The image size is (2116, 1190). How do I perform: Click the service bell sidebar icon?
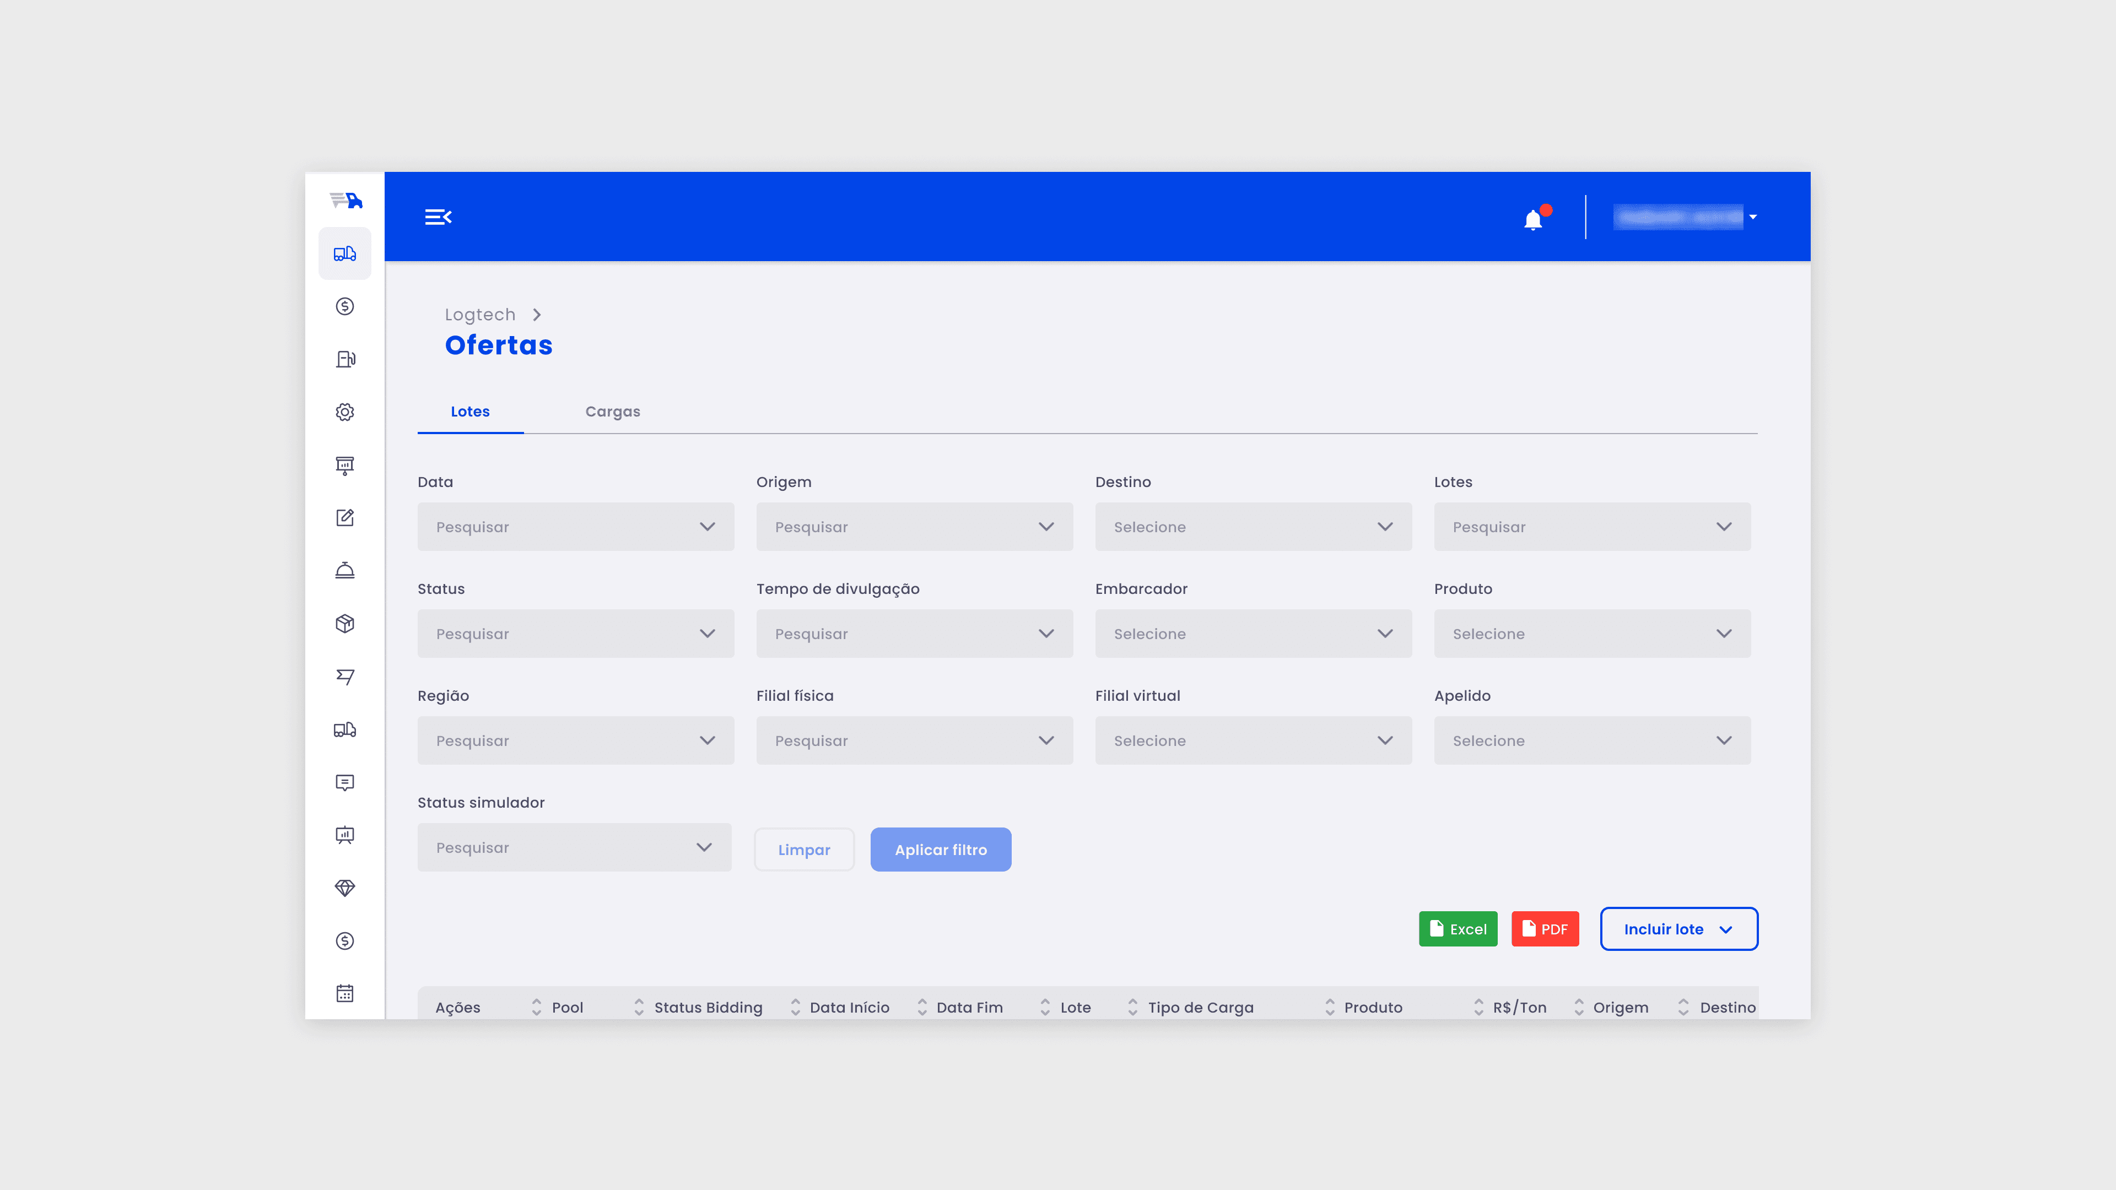345,571
